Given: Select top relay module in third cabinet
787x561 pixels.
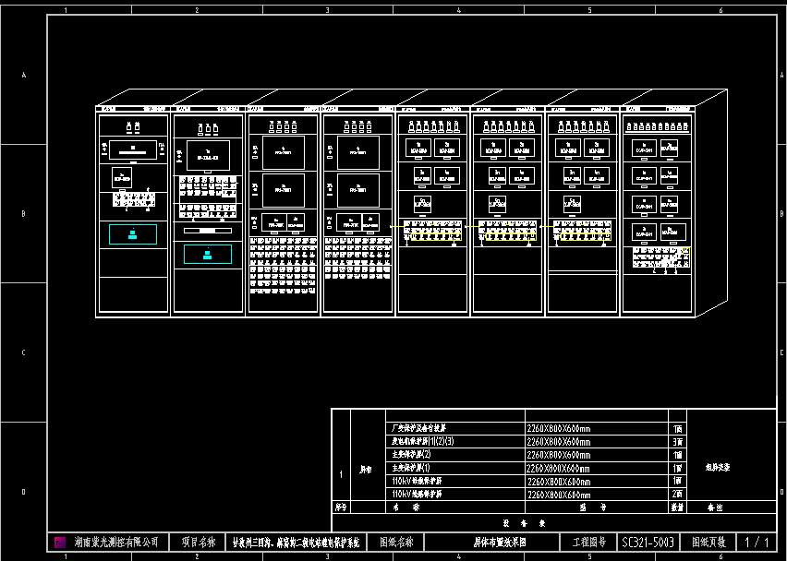Looking at the screenshot, I should (x=283, y=150).
